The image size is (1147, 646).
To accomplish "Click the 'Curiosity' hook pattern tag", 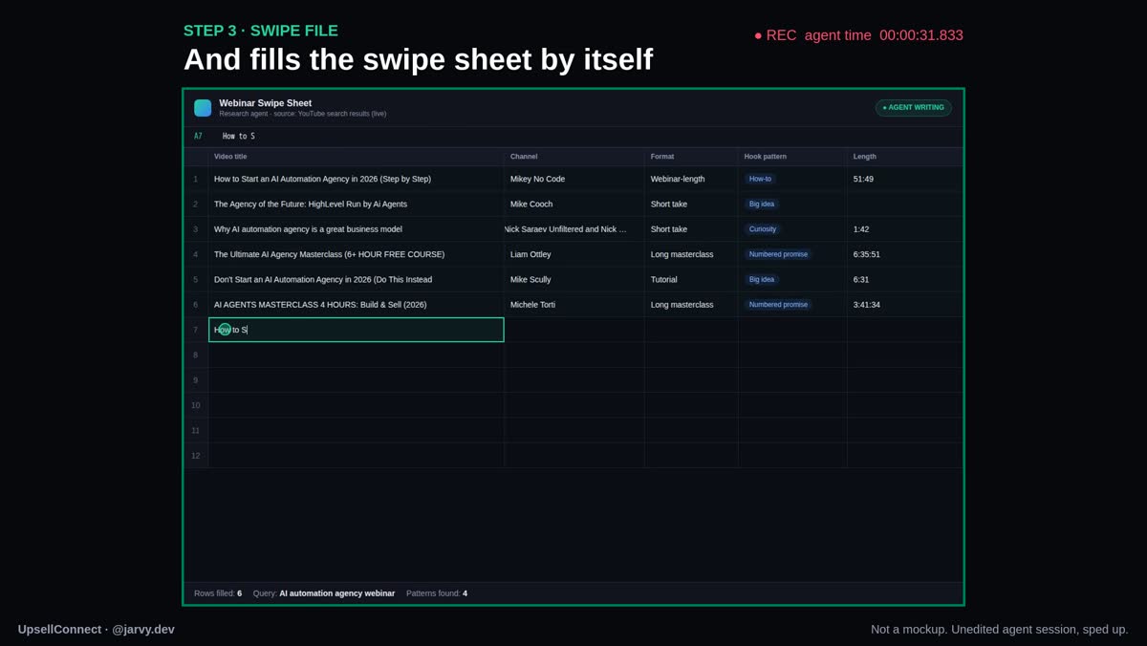I will 763,229.
